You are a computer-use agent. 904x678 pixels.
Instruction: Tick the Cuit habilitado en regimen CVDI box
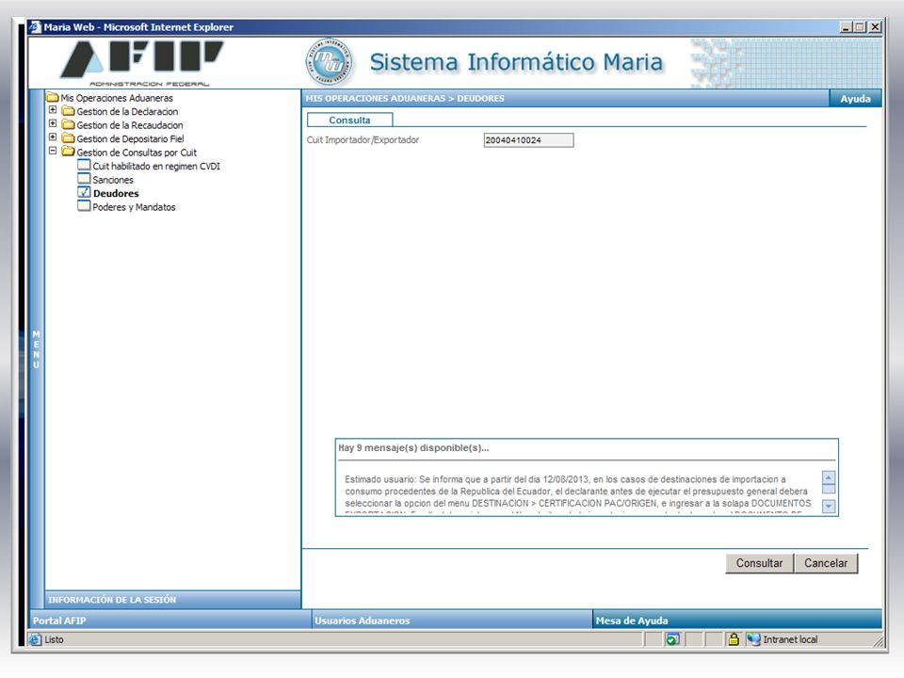(x=84, y=166)
